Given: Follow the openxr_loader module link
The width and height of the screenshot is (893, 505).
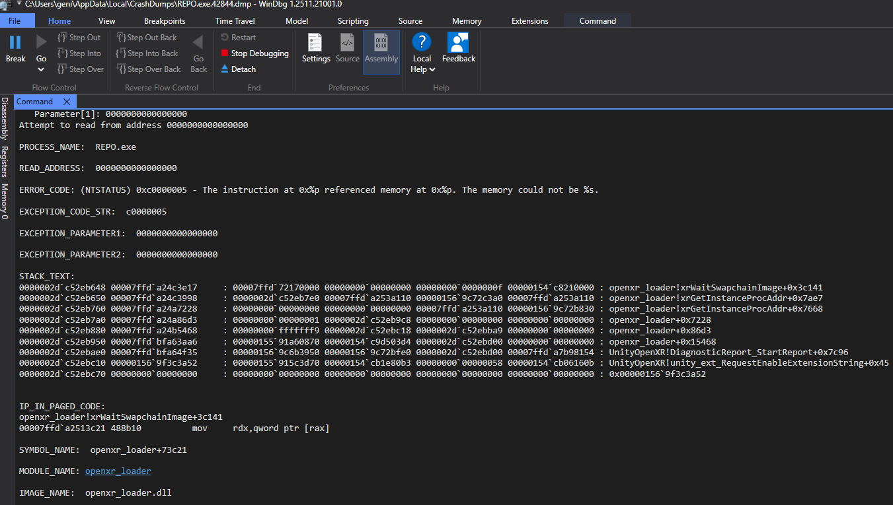Looking at the screenshot, I should (x=118, y=471).
